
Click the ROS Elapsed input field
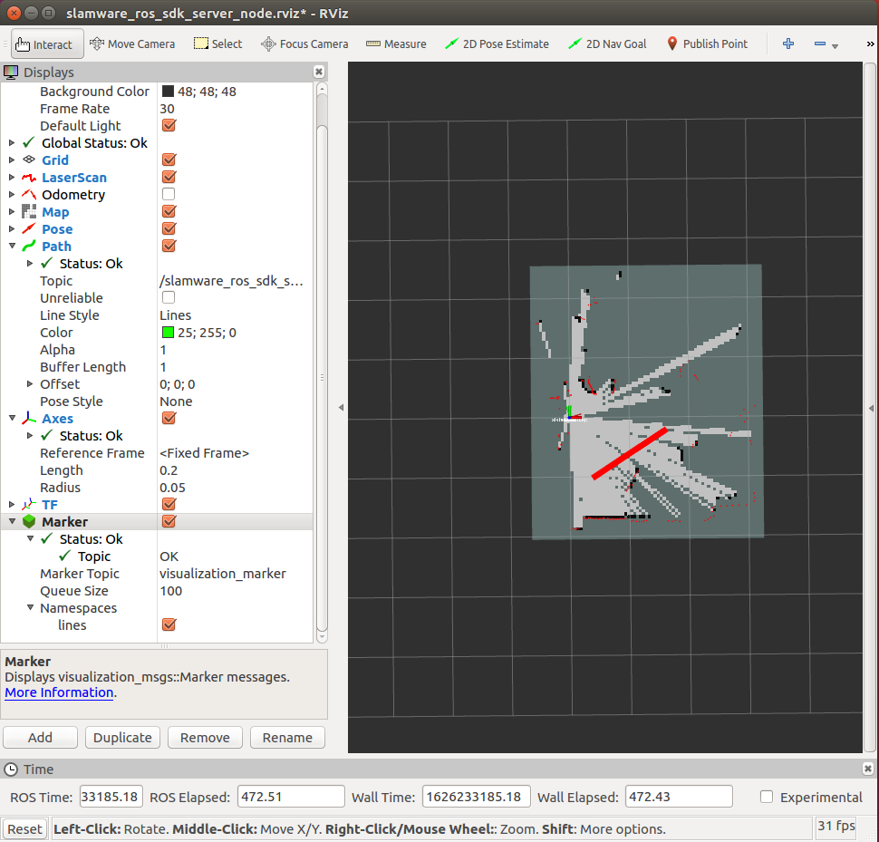point(290,796)
